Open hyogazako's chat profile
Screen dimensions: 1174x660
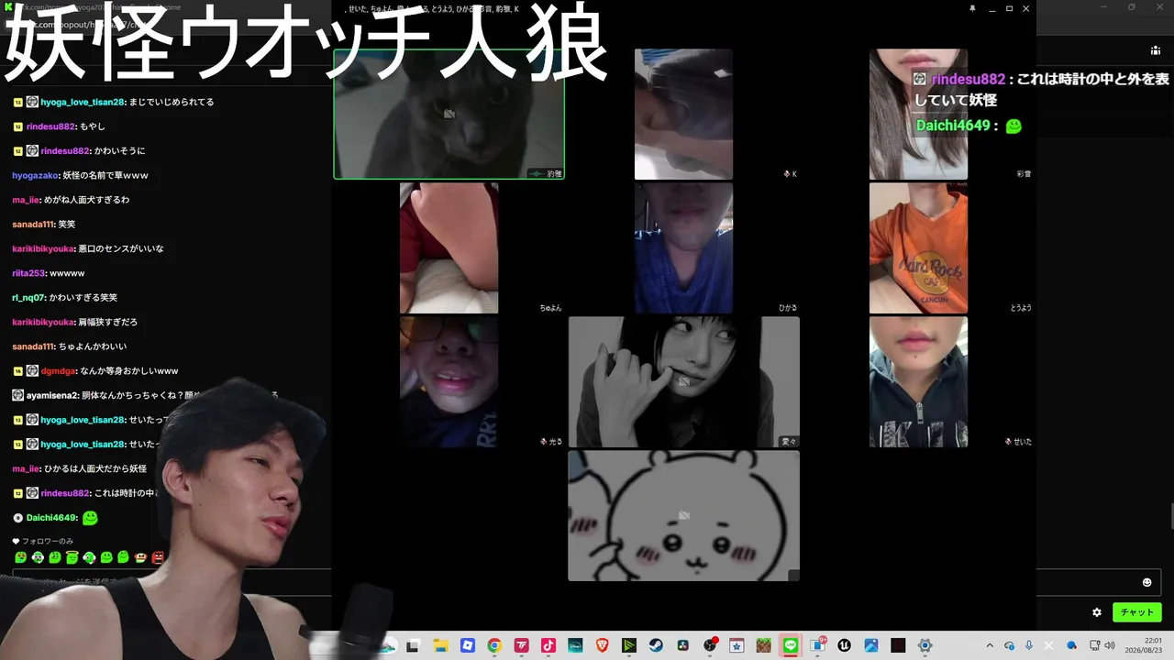[36, 175]
